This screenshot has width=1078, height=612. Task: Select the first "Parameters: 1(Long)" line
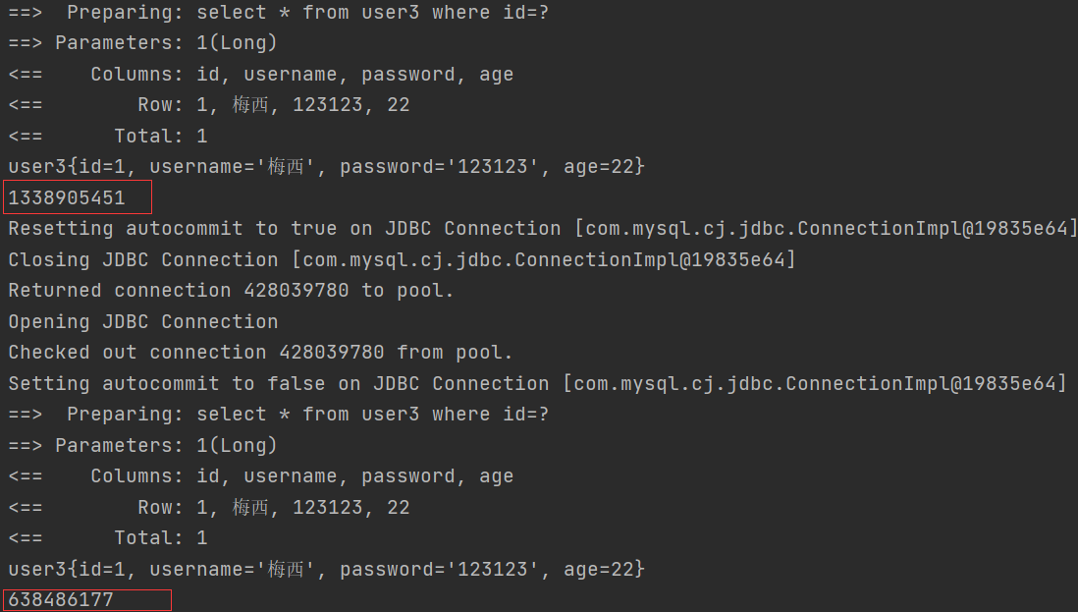coord(142,43)
